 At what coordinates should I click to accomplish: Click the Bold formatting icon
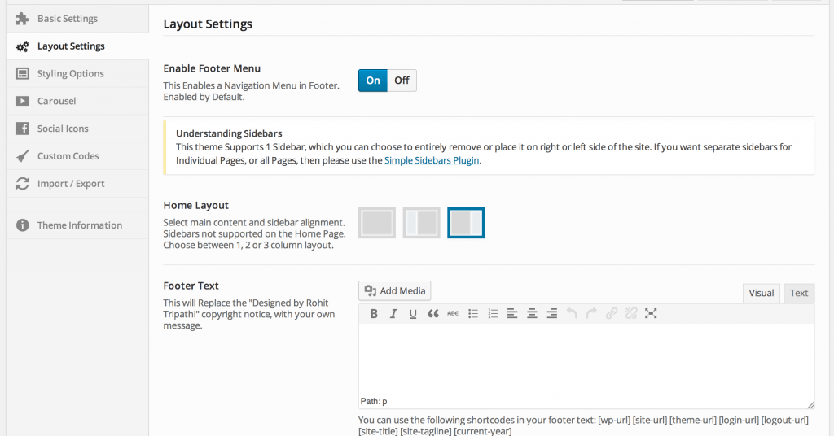(x=374, y=314)
